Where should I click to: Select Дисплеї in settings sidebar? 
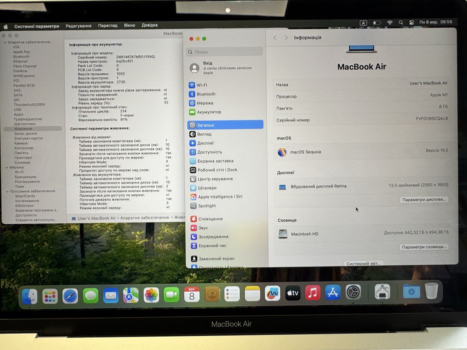pyautogui.click(x=225, y=143)
